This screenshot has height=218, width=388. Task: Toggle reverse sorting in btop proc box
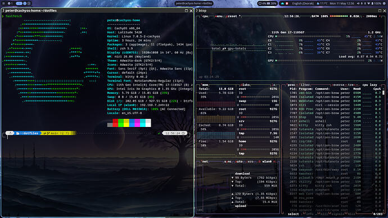(x=339, y=85)
